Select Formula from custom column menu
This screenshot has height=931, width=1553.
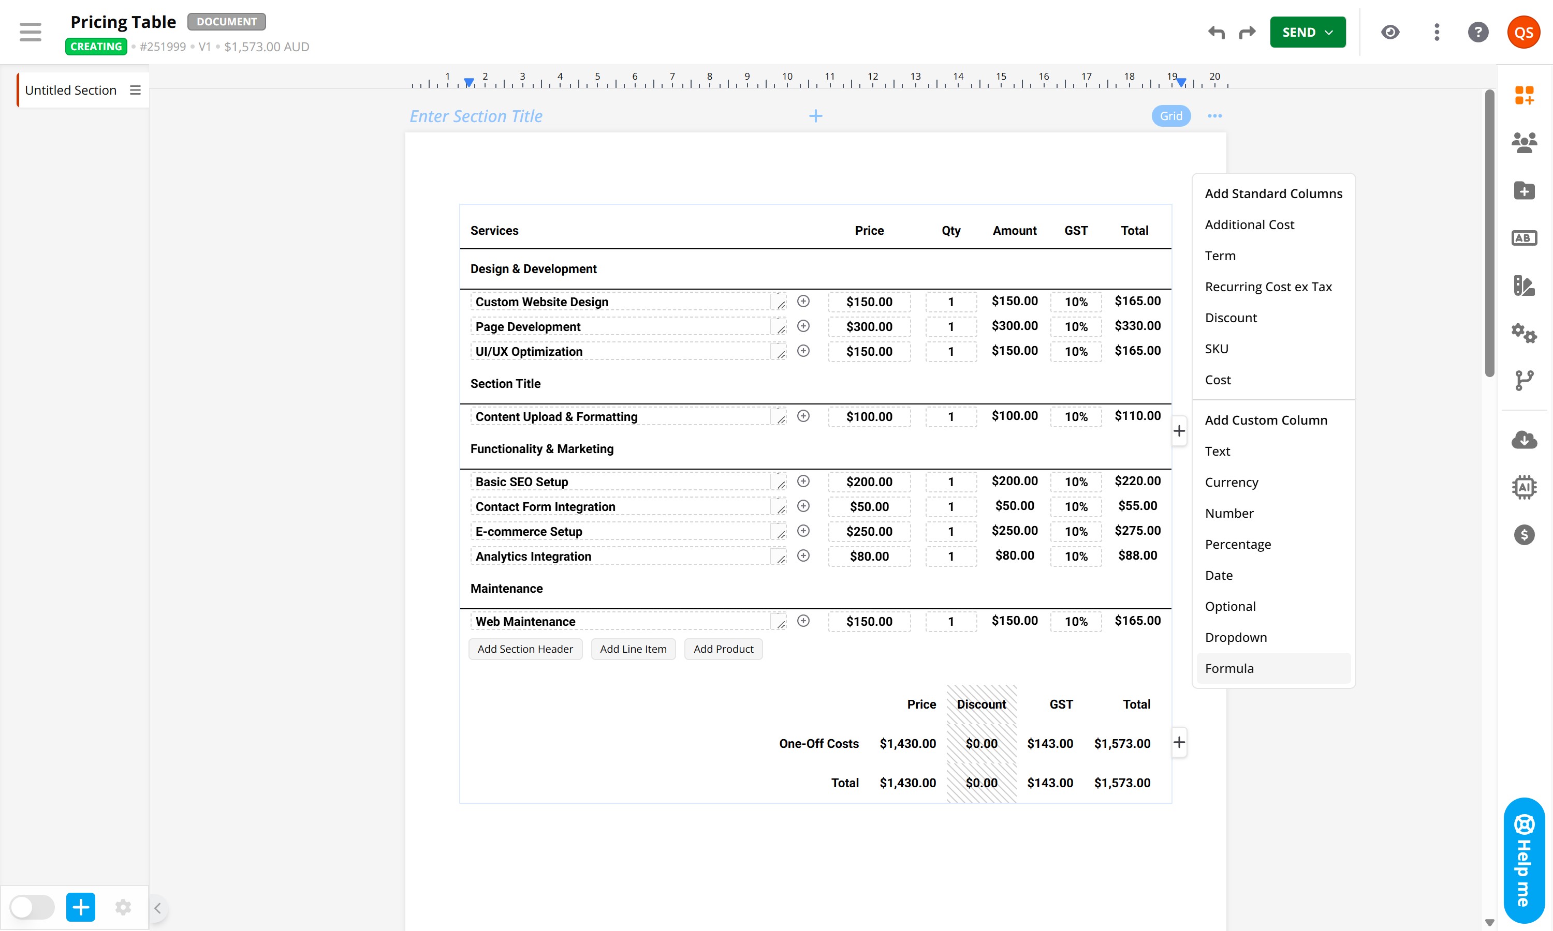1229,668
